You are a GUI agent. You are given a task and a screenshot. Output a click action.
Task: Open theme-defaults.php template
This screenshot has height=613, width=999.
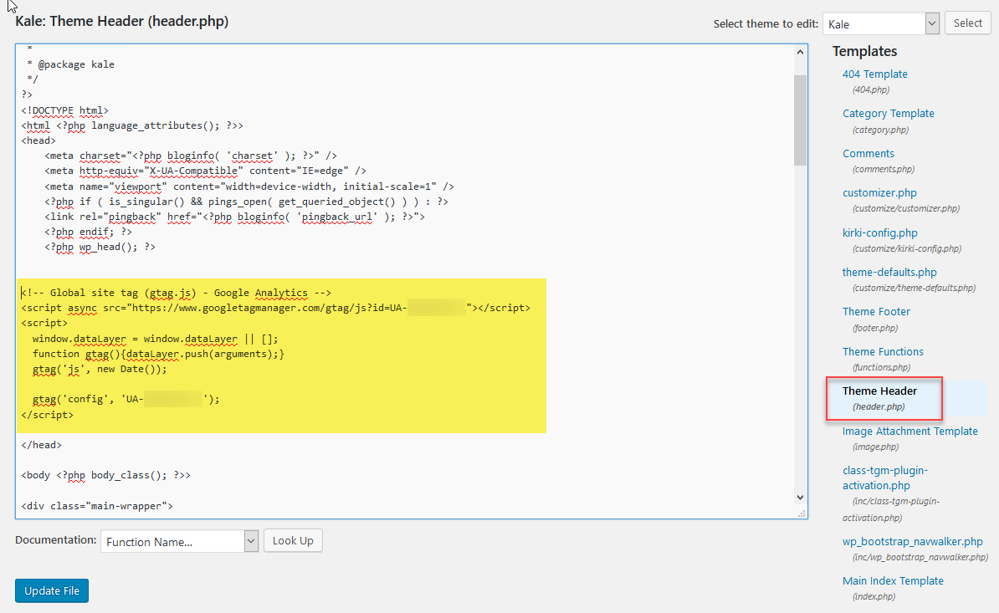[x=889, y=273]
